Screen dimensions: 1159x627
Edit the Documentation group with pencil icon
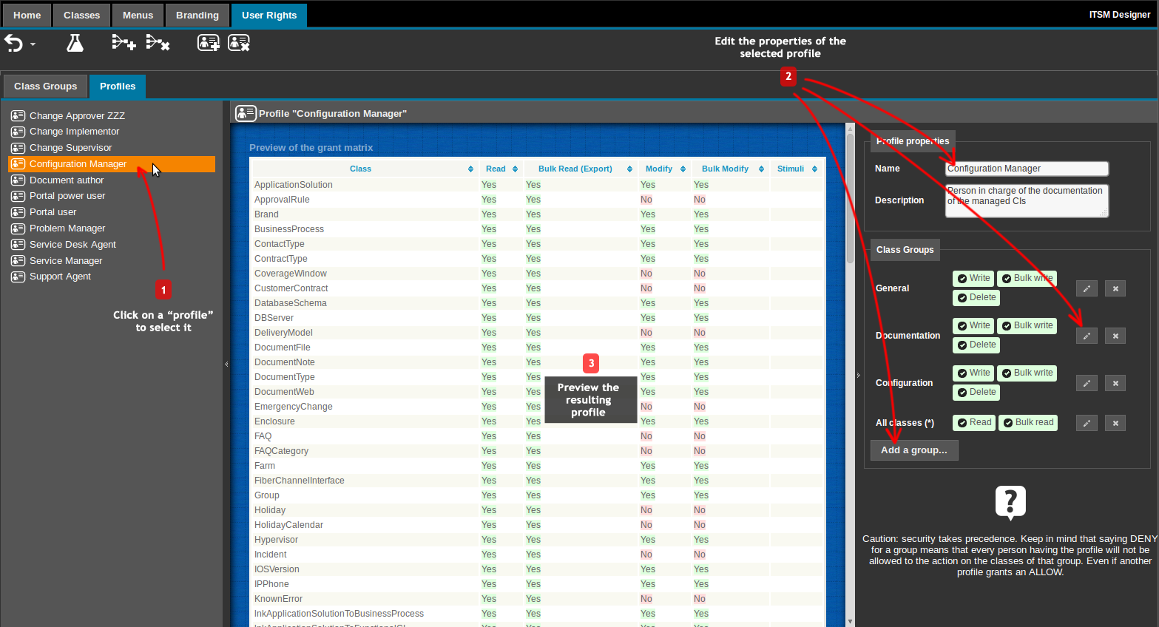[1087, 336]
